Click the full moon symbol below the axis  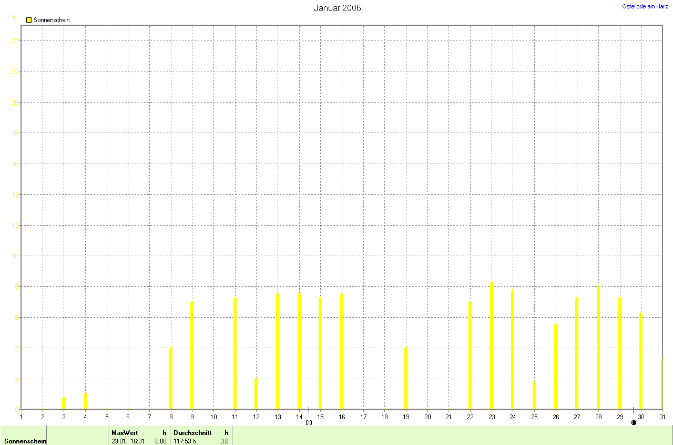click(x=309, y=422)
